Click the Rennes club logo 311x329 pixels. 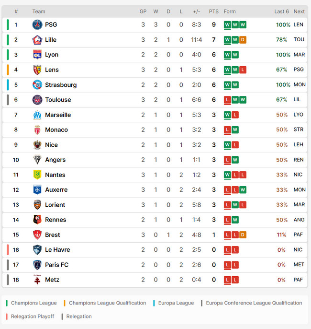(x=37, y=220)
